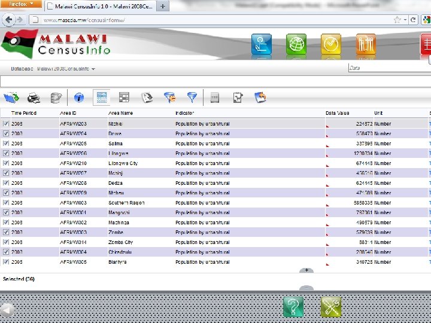Viewport: 431px width, 323px height.
Task: Click the Southern Region data value
Action: pos(363,203)
